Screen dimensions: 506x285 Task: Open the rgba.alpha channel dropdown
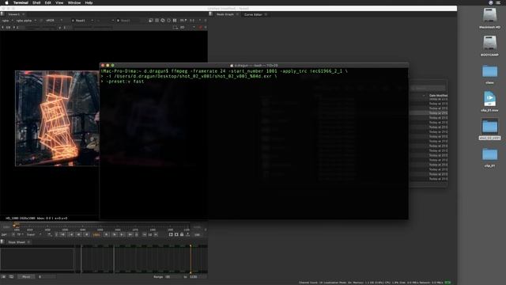[26, 21]
